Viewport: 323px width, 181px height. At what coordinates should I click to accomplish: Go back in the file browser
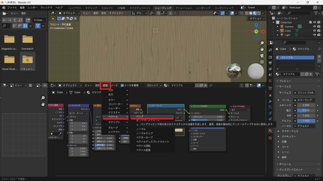point(4,20)
